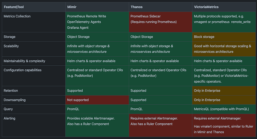Click Maintainability & complexity row label
The height and width of the screenshot is (139, 257).
tap(34, 61)
